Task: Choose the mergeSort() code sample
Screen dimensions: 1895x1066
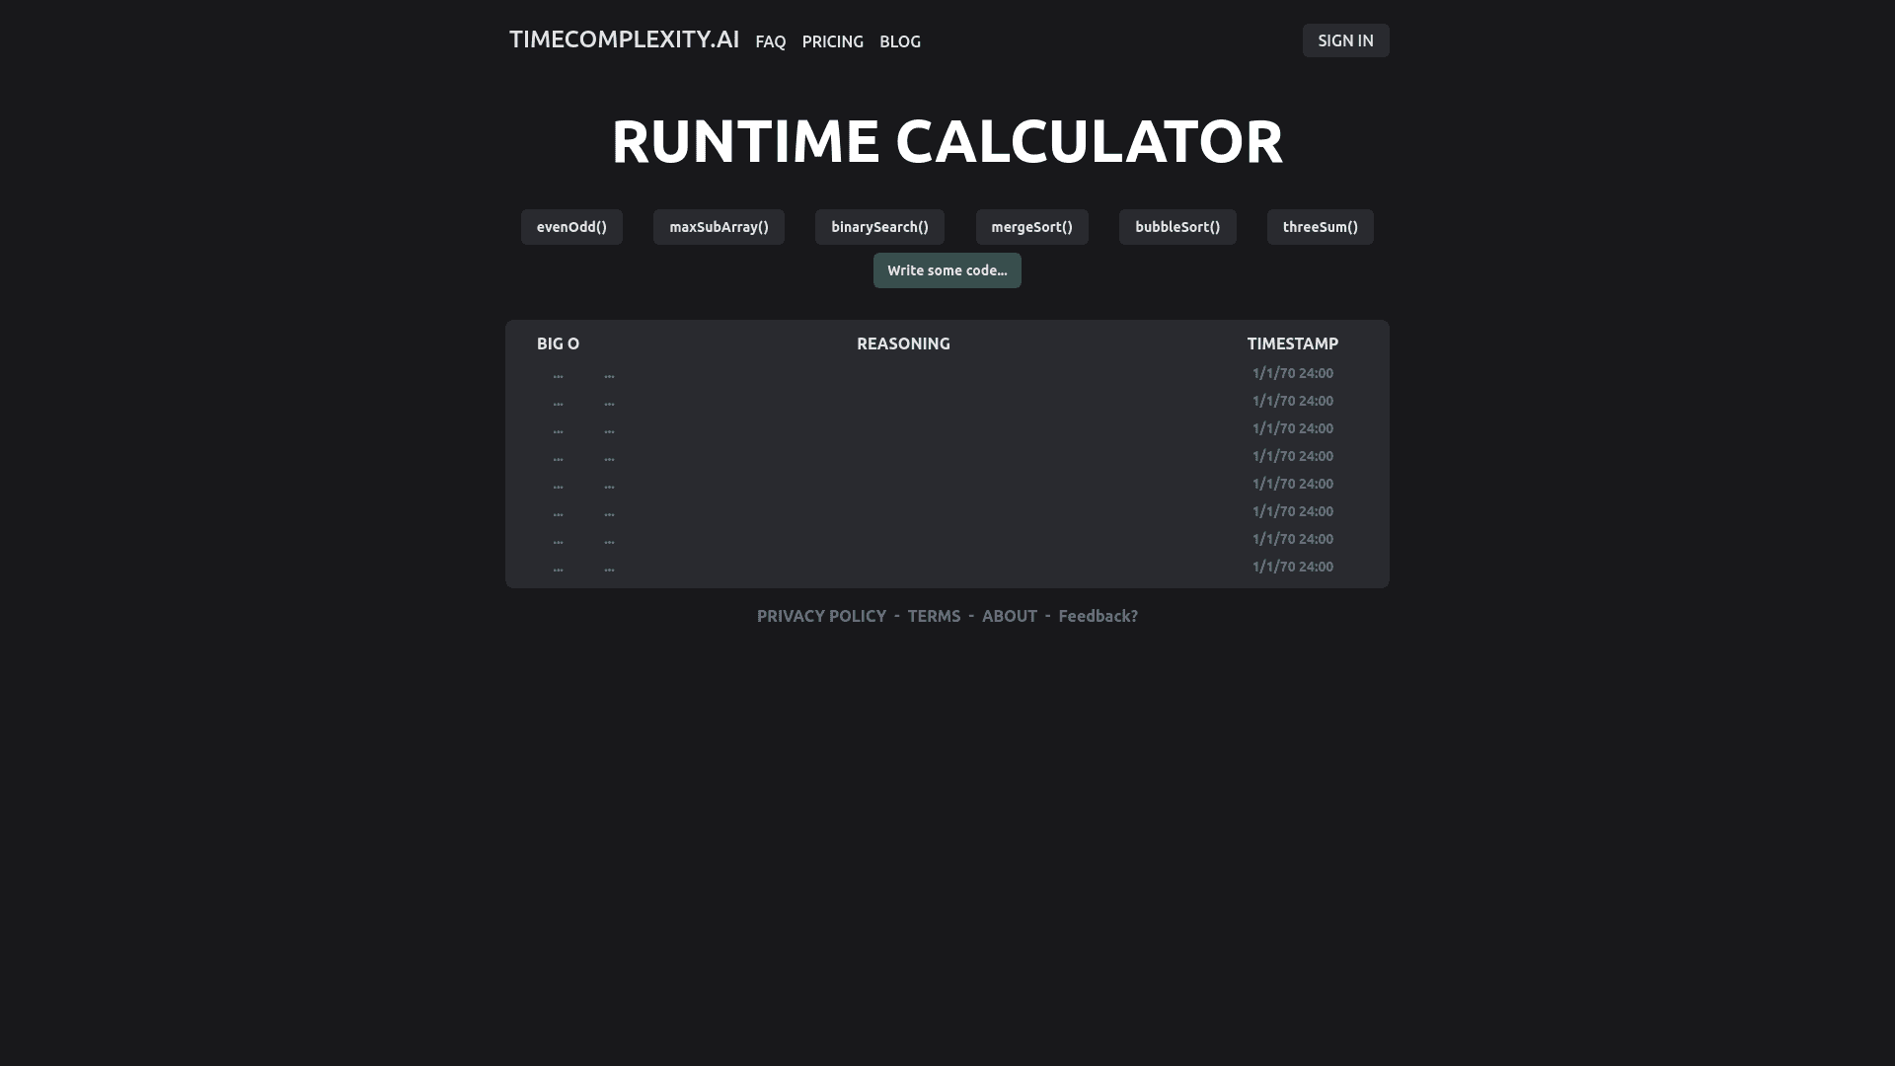Action: (x=1031, y=226)
